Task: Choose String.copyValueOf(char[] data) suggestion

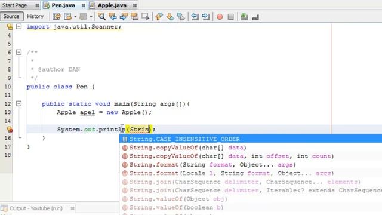Action: [x=251, y=148]
